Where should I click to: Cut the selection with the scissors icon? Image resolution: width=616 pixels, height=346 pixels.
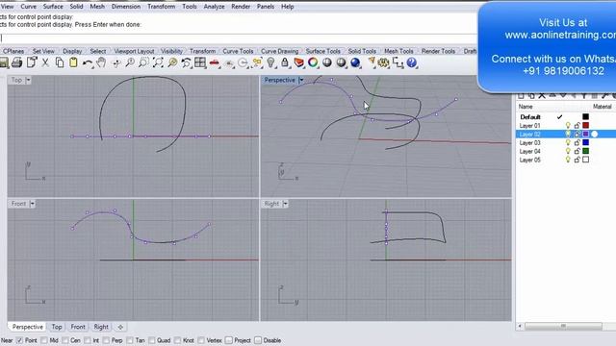(45, 62)
